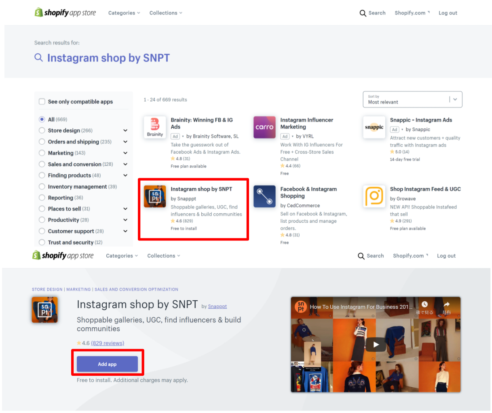
Task: Click the Shop Instagram Feed & UGC icon
Action: pyautogui.click(x=374, y=196)
